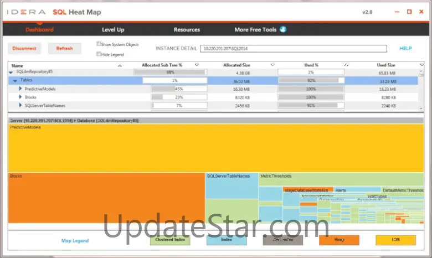Image resolution: width=432 pixels, height=258 pixels.
Task: Click the 92% used bar for Tables
Action: [x=311, y=80]
